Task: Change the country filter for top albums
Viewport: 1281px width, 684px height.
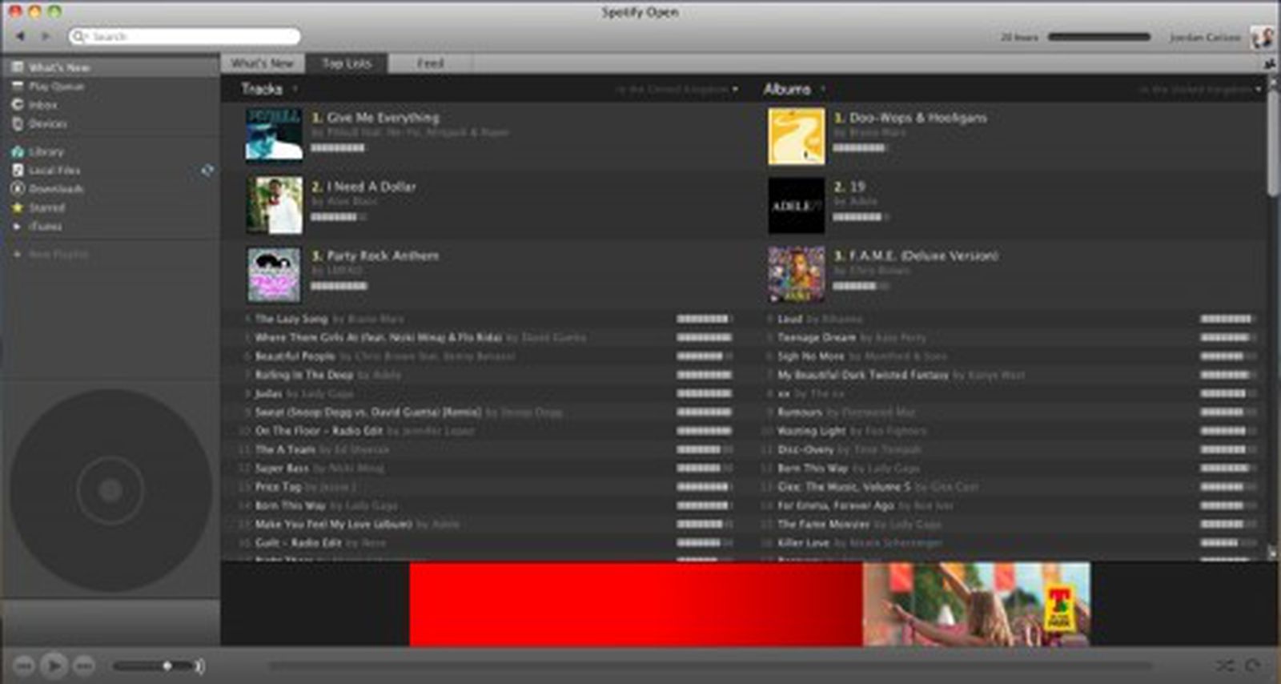Action: click(1201, 90)
